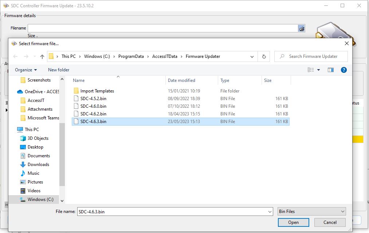Viewport: 369px width, 233px height.
Task: Open Documents in navigation pane
Action: pos(39,156)
